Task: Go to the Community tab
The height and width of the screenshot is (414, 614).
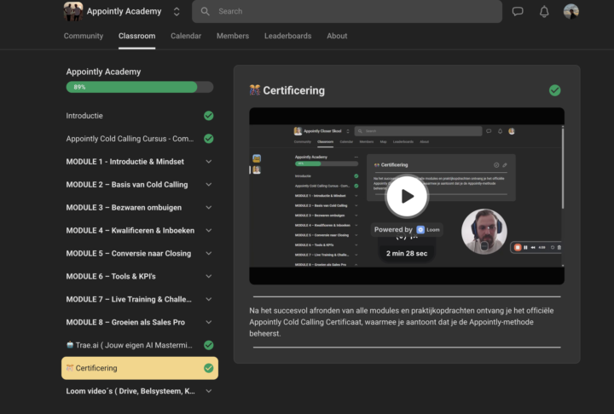Action: [x=84, y=36]
